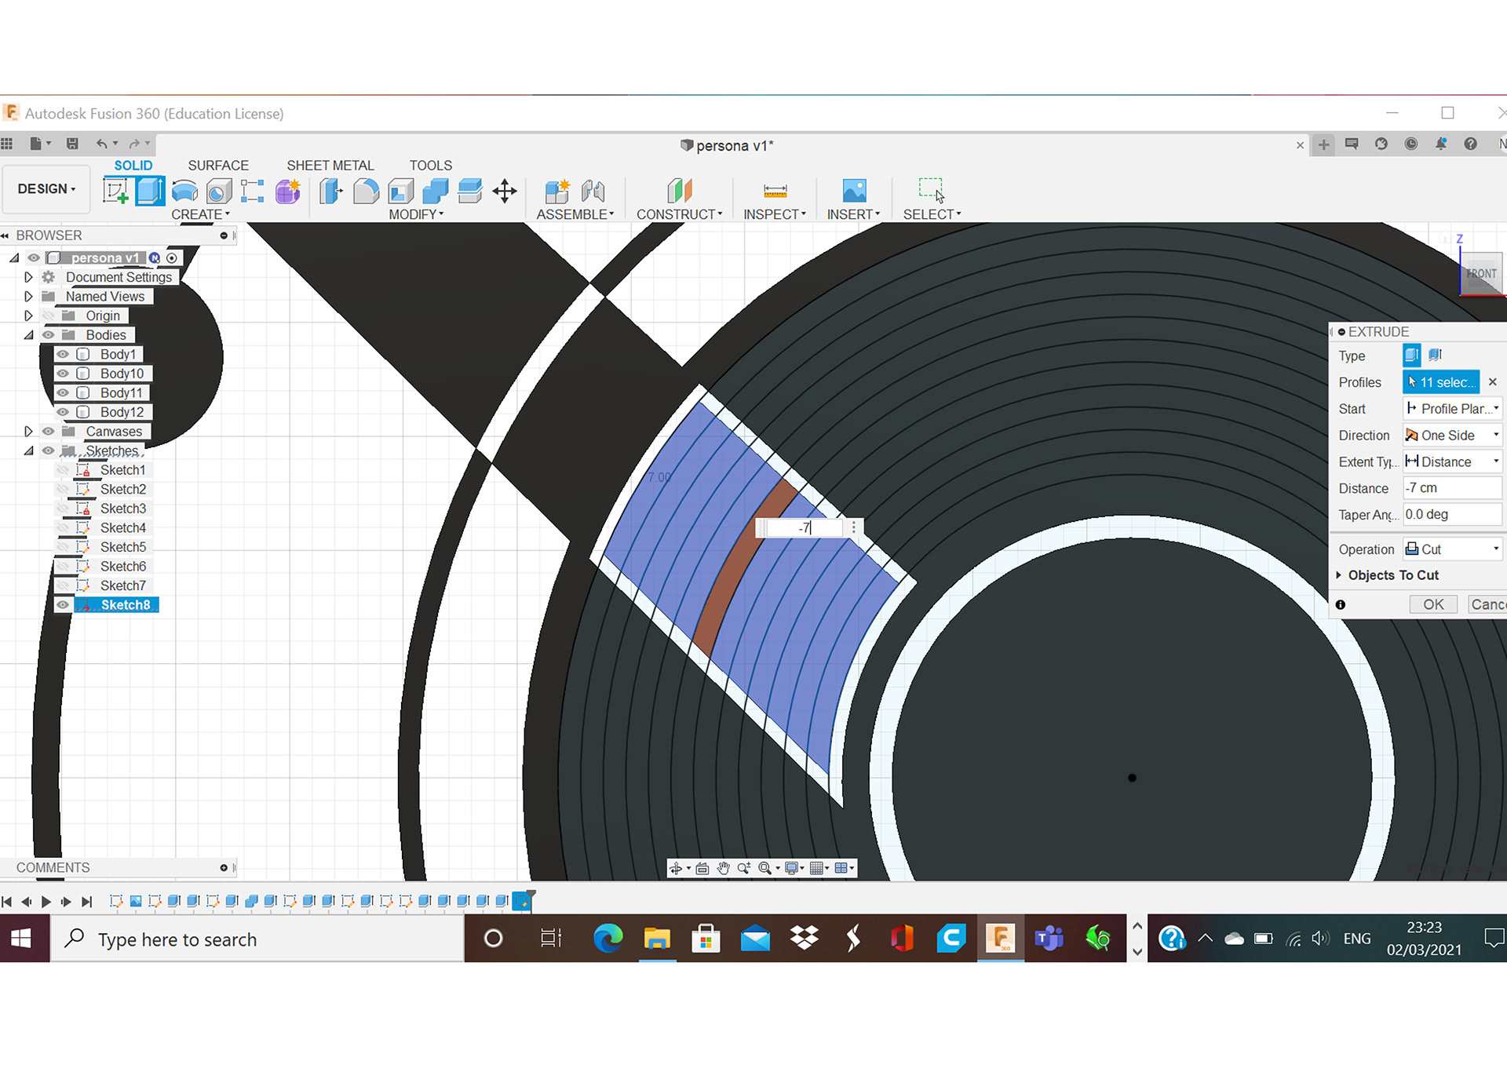1507x1065 pixels.
Task: Click the Distance -7 cm field
Action: tap(1452, 488)
